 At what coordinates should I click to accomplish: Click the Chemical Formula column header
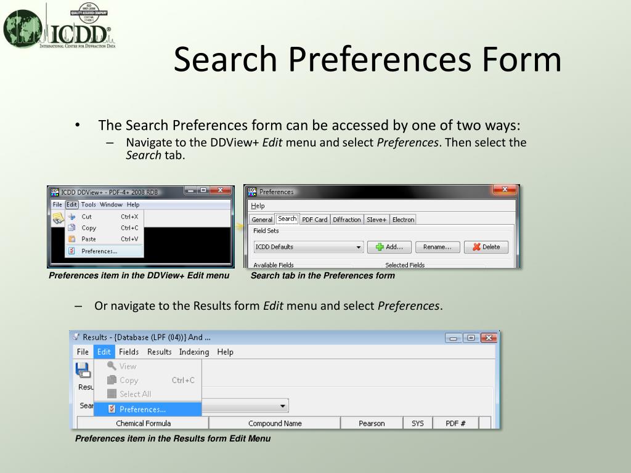[143, 423]
